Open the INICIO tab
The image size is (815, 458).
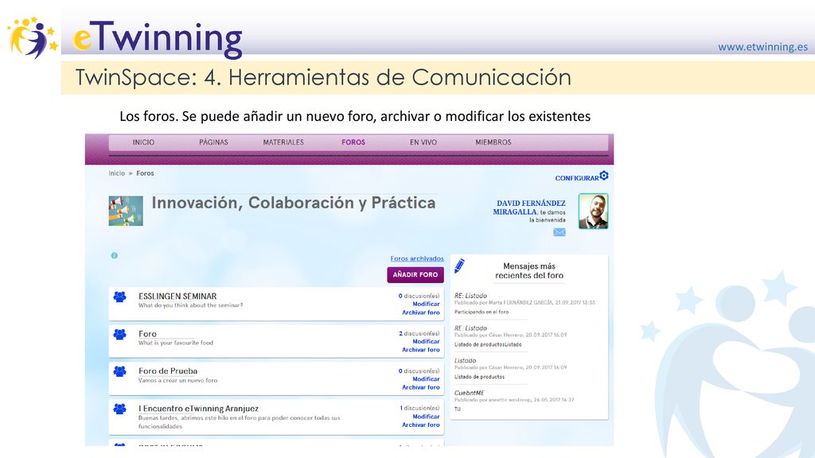143,142
